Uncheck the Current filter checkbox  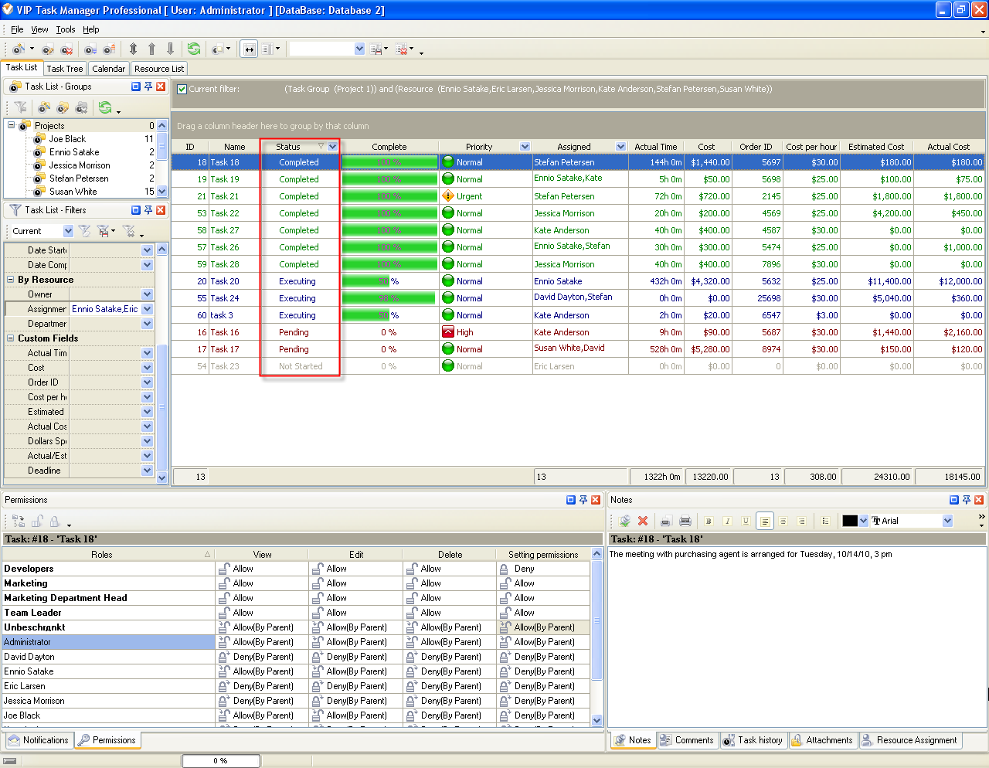point(182,89)
